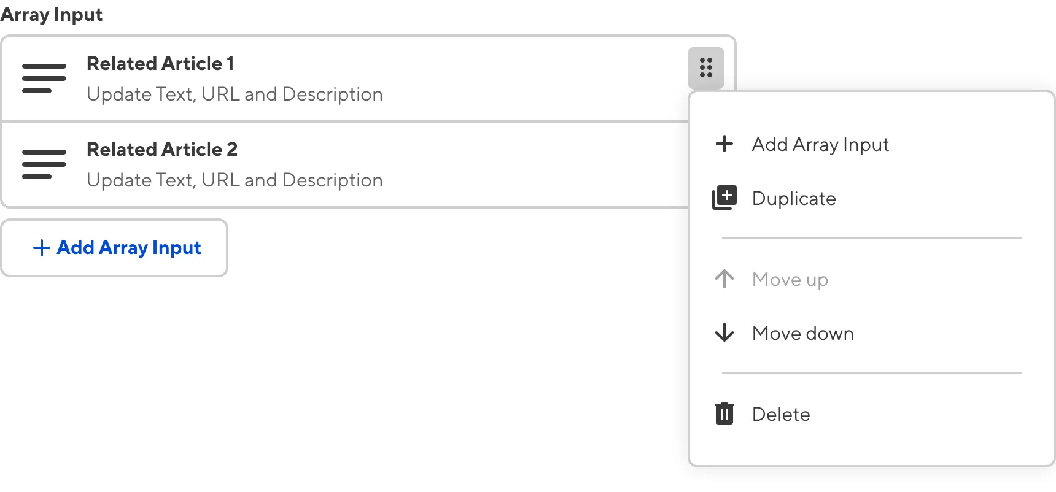Click the description text under Related Article 2
This screenshot has height=492, width=1056.
(235, 180)
